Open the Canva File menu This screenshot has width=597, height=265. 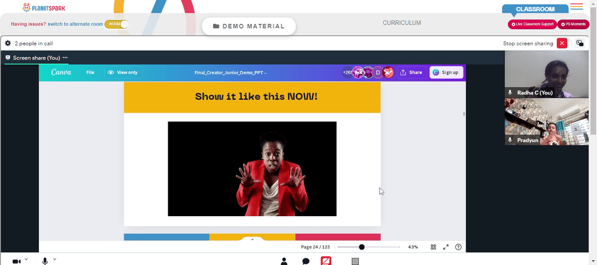[90, 72]
